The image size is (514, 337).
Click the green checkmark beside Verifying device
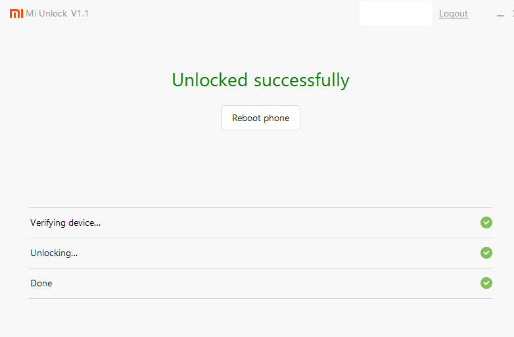pos(486,222)
